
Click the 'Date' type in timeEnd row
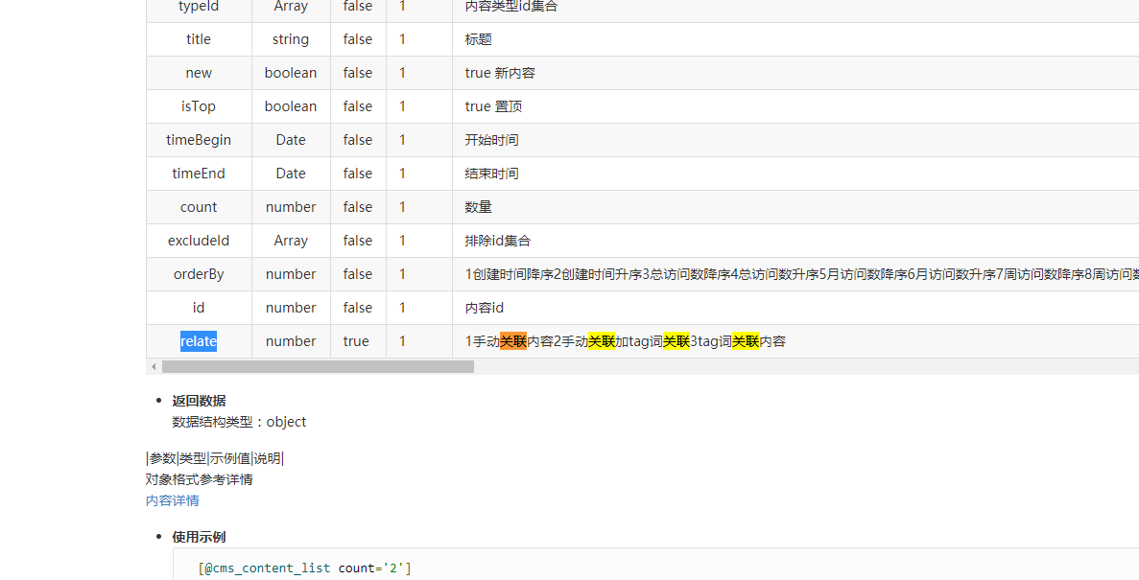(291, 174)
